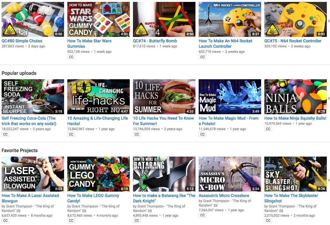Click verified badge under Laser Assisted Blowgun
The image size is (330, 225).
click(x=18, y=211)
